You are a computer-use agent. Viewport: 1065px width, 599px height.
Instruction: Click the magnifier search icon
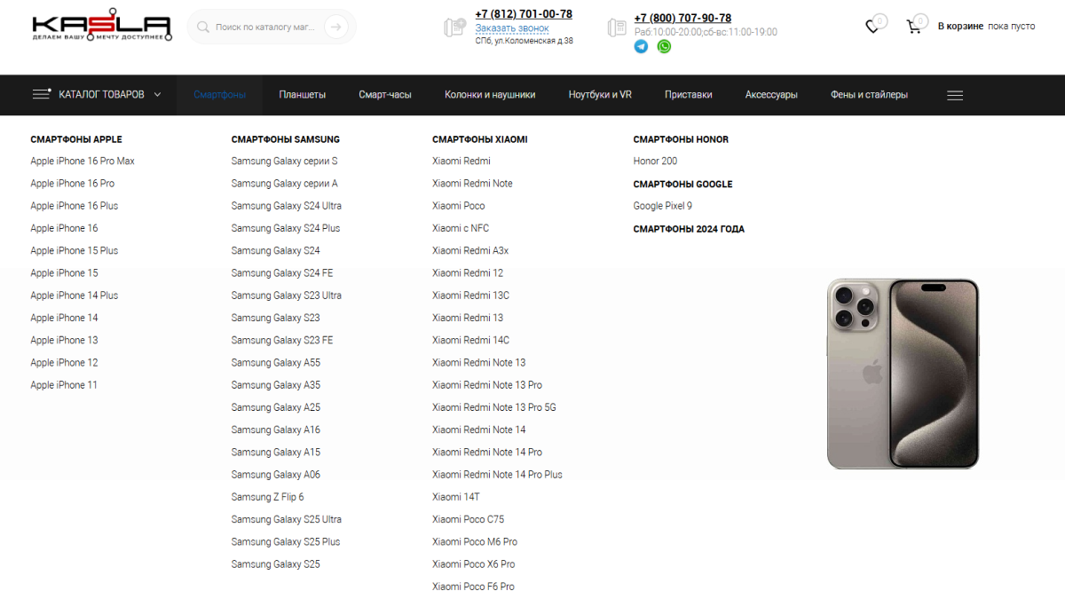click(x=203, y=28)
